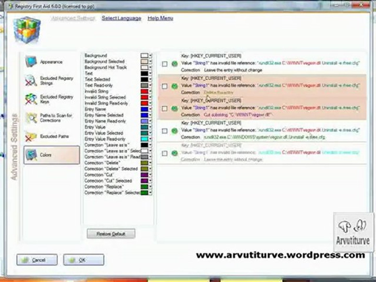Click the Cancel button
The image size is (376, 282).
(x=37, y=260)
